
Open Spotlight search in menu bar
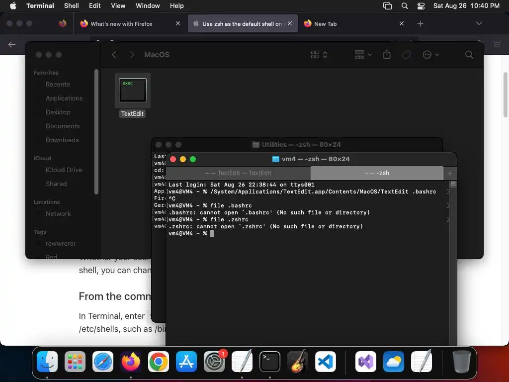[x=405, y=5]
